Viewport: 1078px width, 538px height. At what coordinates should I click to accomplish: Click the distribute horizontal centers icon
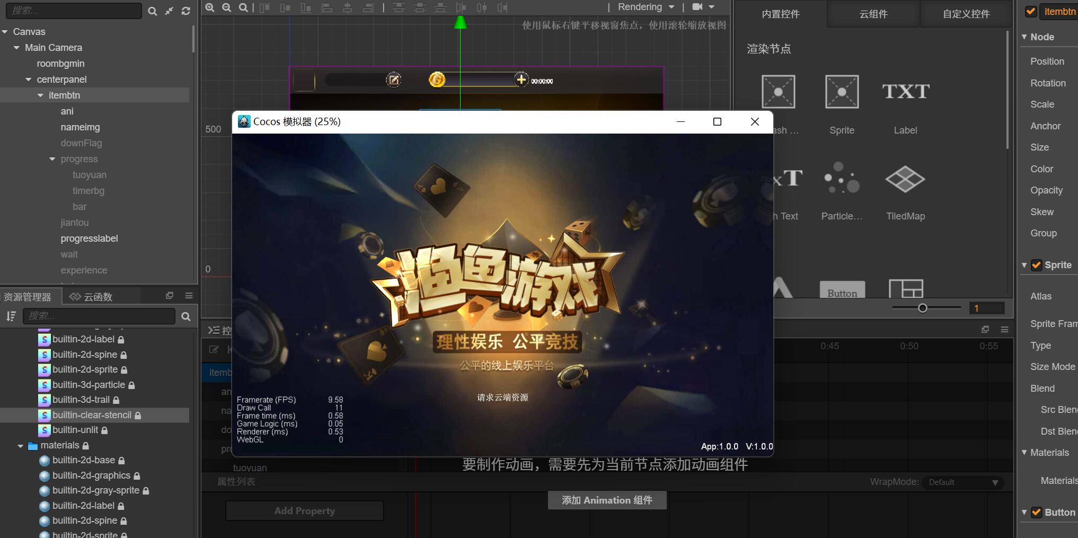tap(481, 7)
